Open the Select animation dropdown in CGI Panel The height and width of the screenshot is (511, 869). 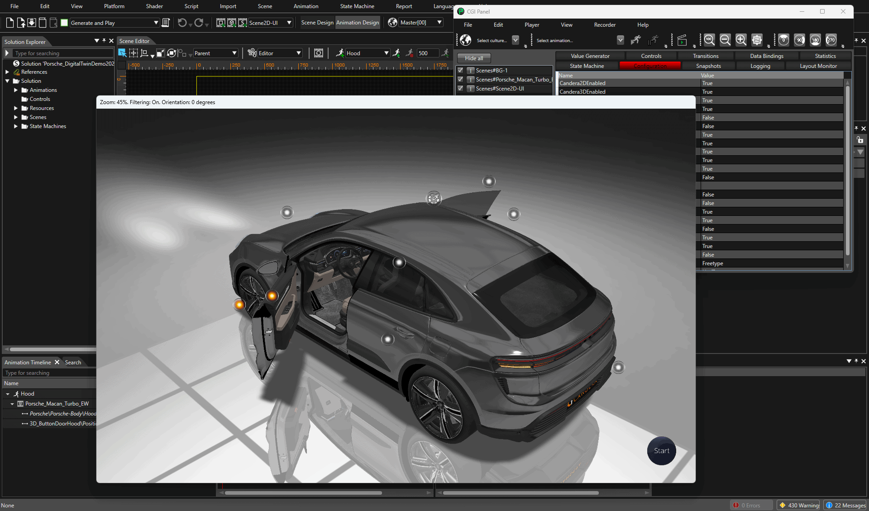(x=620, y=40)
